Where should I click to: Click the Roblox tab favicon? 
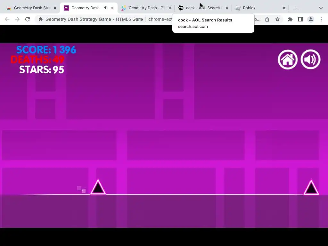[x=238, y=8]
